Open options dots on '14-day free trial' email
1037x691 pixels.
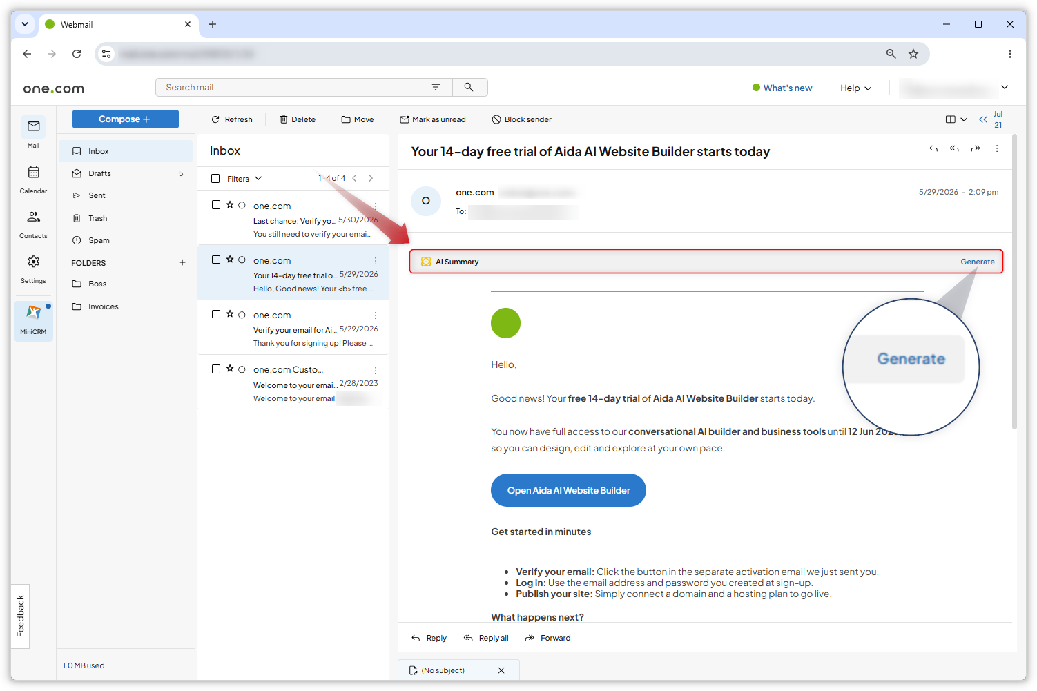click(x=376, y=260)
